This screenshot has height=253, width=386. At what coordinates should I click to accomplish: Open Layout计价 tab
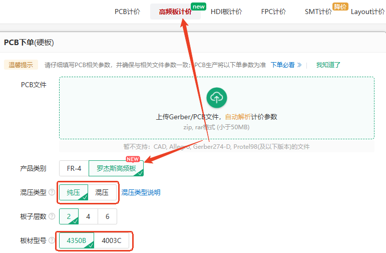point(367,12)
